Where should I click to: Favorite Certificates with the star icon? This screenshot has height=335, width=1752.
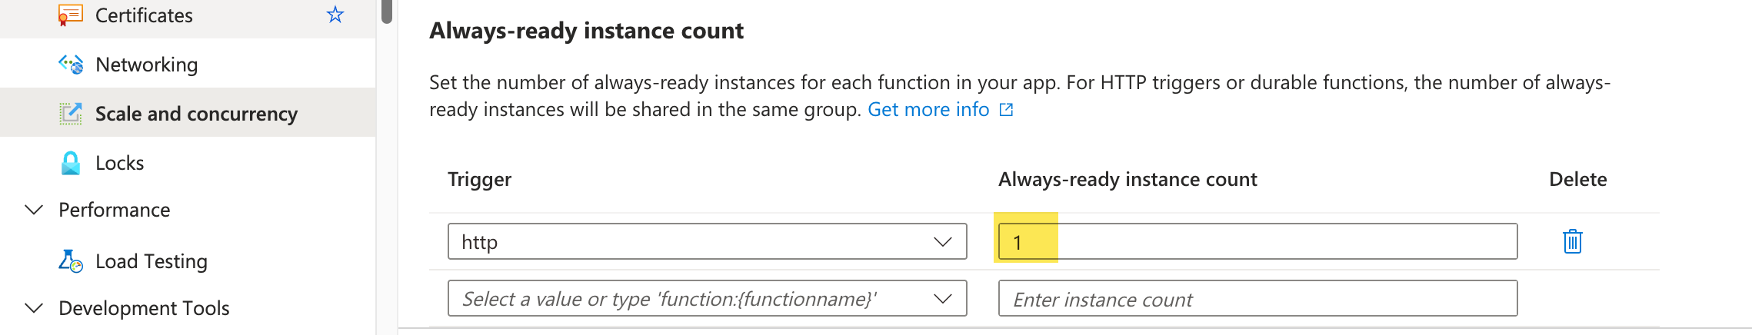point(335,15)
